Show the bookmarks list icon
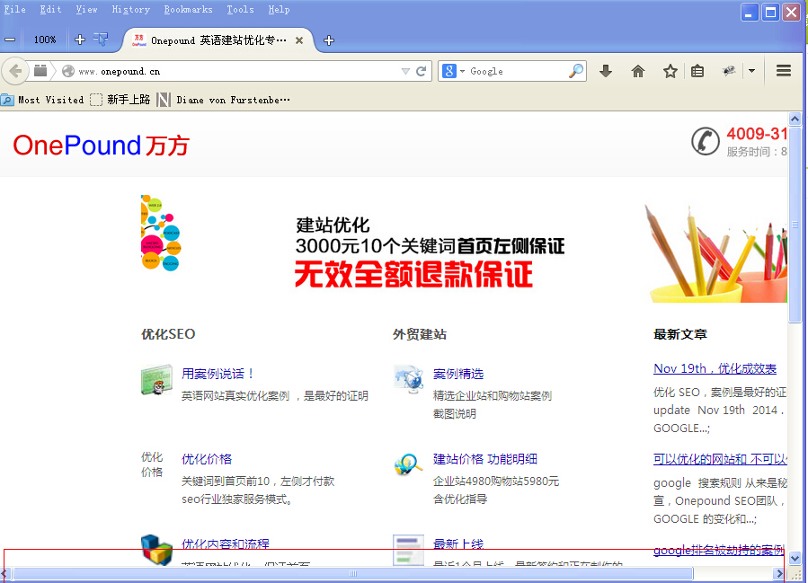The image size is (808, 583). coord(697,71)
